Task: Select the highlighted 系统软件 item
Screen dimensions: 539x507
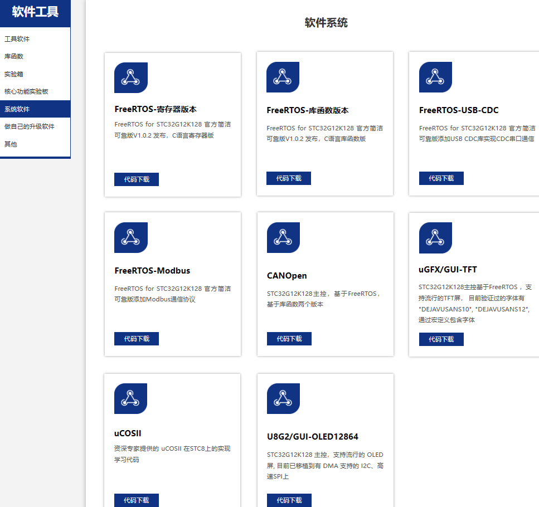Action: click(x=35, y=109)
